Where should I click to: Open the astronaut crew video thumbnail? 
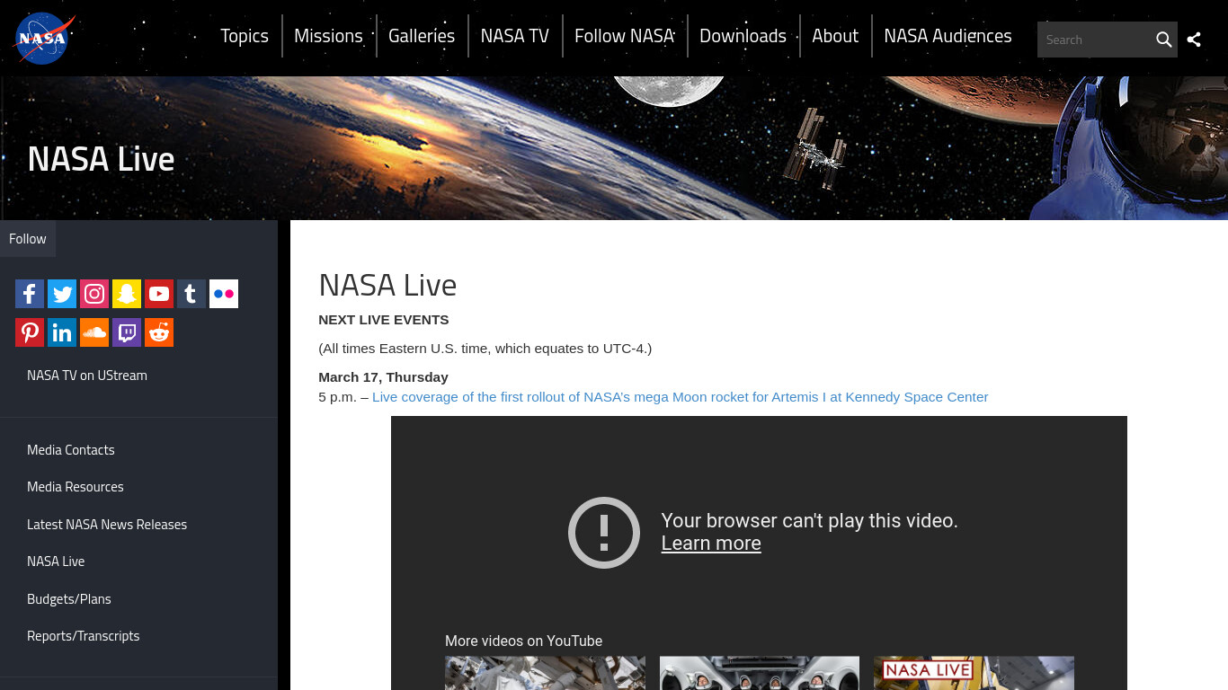coord(760,673)
